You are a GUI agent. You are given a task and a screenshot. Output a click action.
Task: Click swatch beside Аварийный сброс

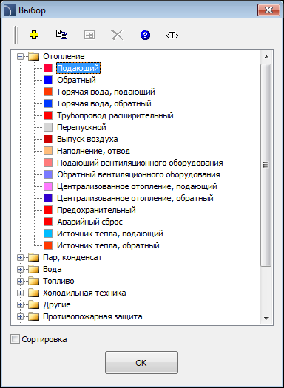click(48, 222)
